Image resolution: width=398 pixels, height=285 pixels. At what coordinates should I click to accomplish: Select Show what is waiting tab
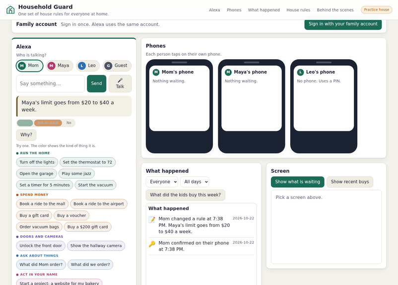tap(297, 182)
